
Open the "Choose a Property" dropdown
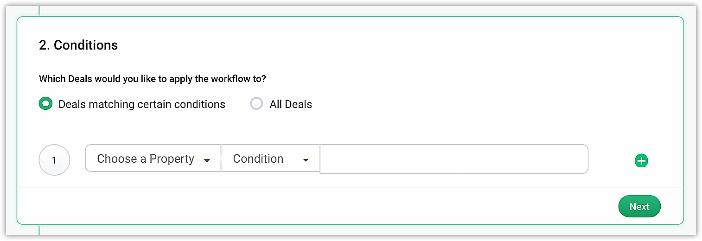pos(153,159)
